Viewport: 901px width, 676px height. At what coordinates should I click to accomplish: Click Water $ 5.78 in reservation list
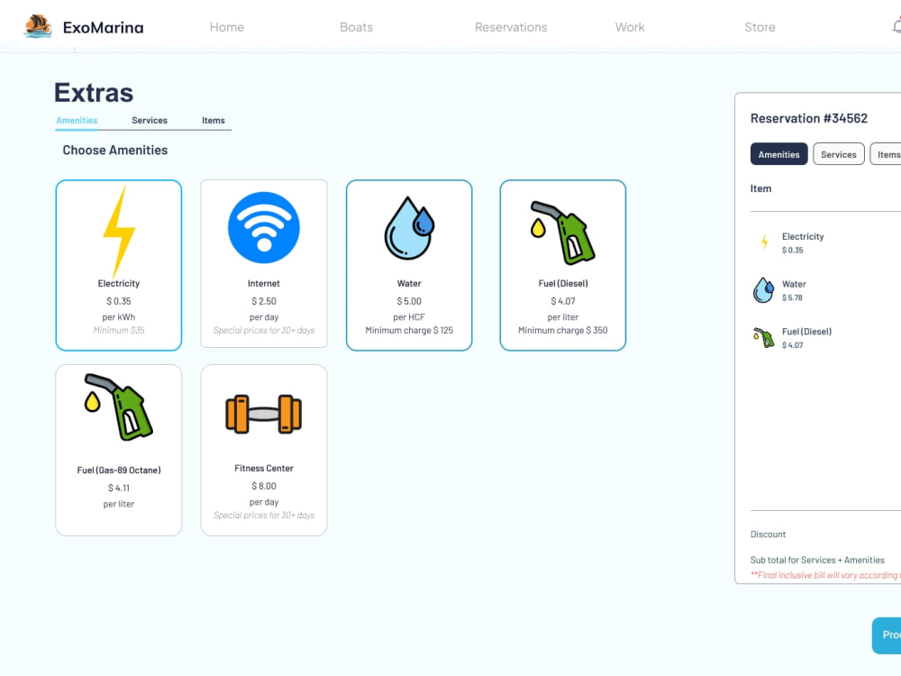coord(792,297)
